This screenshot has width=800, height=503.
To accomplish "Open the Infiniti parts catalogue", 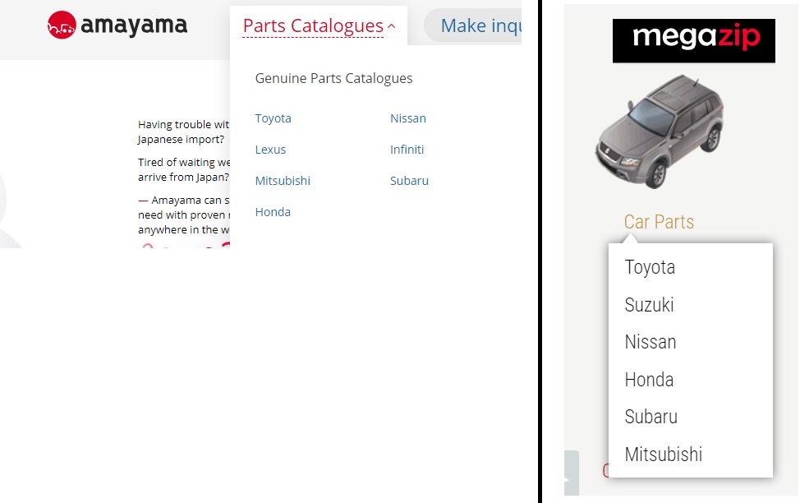I will click(407, 150).
